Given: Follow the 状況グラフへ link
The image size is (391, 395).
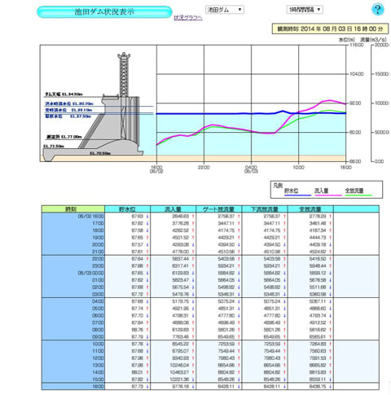Looking at the screenshot, I should click(x=188, y=18).
